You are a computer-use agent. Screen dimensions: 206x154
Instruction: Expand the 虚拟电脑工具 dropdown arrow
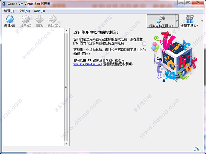(177, 21)
